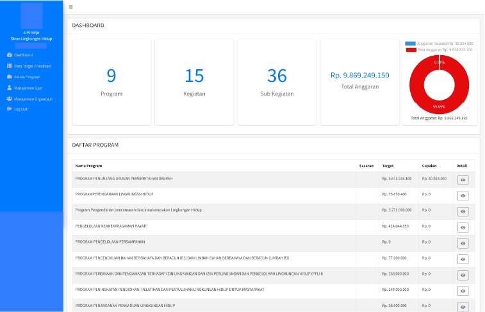View detail of Pengelolaan Keanekaragaman Hayati
This screenshot has width=485, height=312.
point(463,227)
